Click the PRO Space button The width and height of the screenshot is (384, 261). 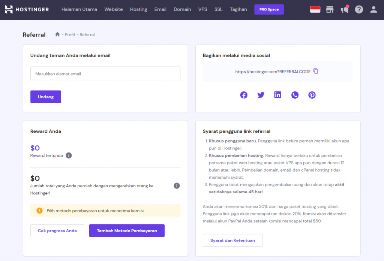(x=269, y=9)
